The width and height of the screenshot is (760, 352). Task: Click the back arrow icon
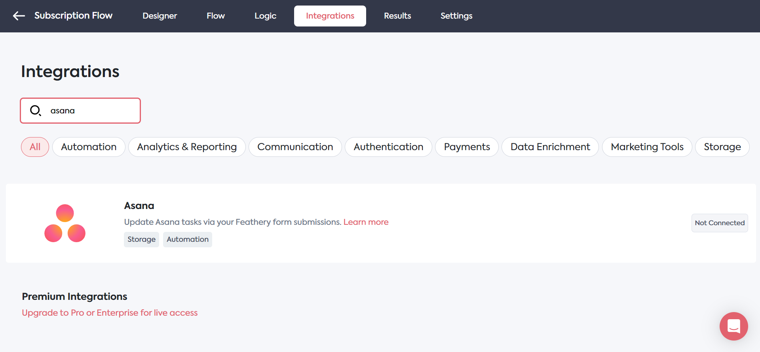(x=19, y=16)
